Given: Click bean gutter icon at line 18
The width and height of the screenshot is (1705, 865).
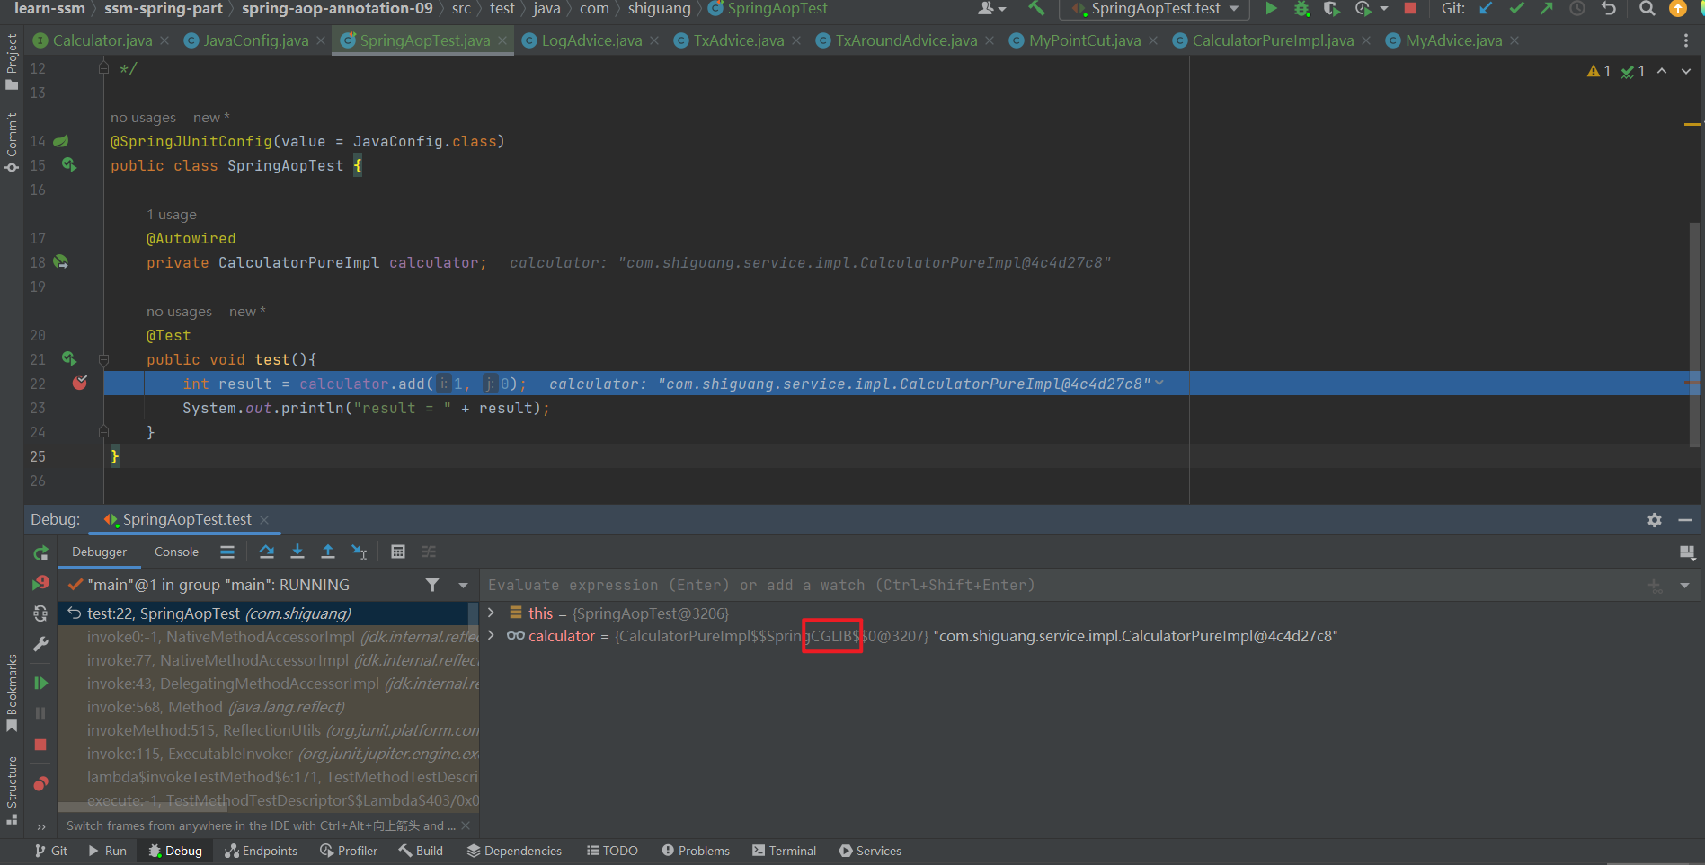Looking at the screenshot, I should click(x=61, y=261).
